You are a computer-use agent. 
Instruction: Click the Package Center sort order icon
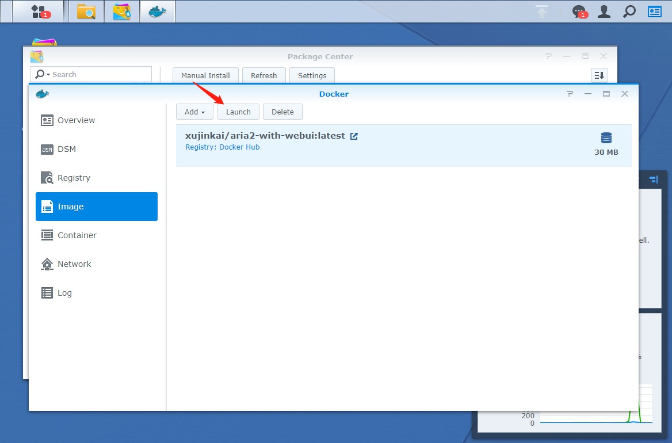pyautogui.click(x=599, y=75)
